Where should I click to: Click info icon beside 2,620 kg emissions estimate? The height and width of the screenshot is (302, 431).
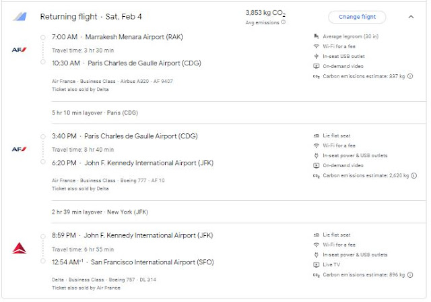coord(414,176)
